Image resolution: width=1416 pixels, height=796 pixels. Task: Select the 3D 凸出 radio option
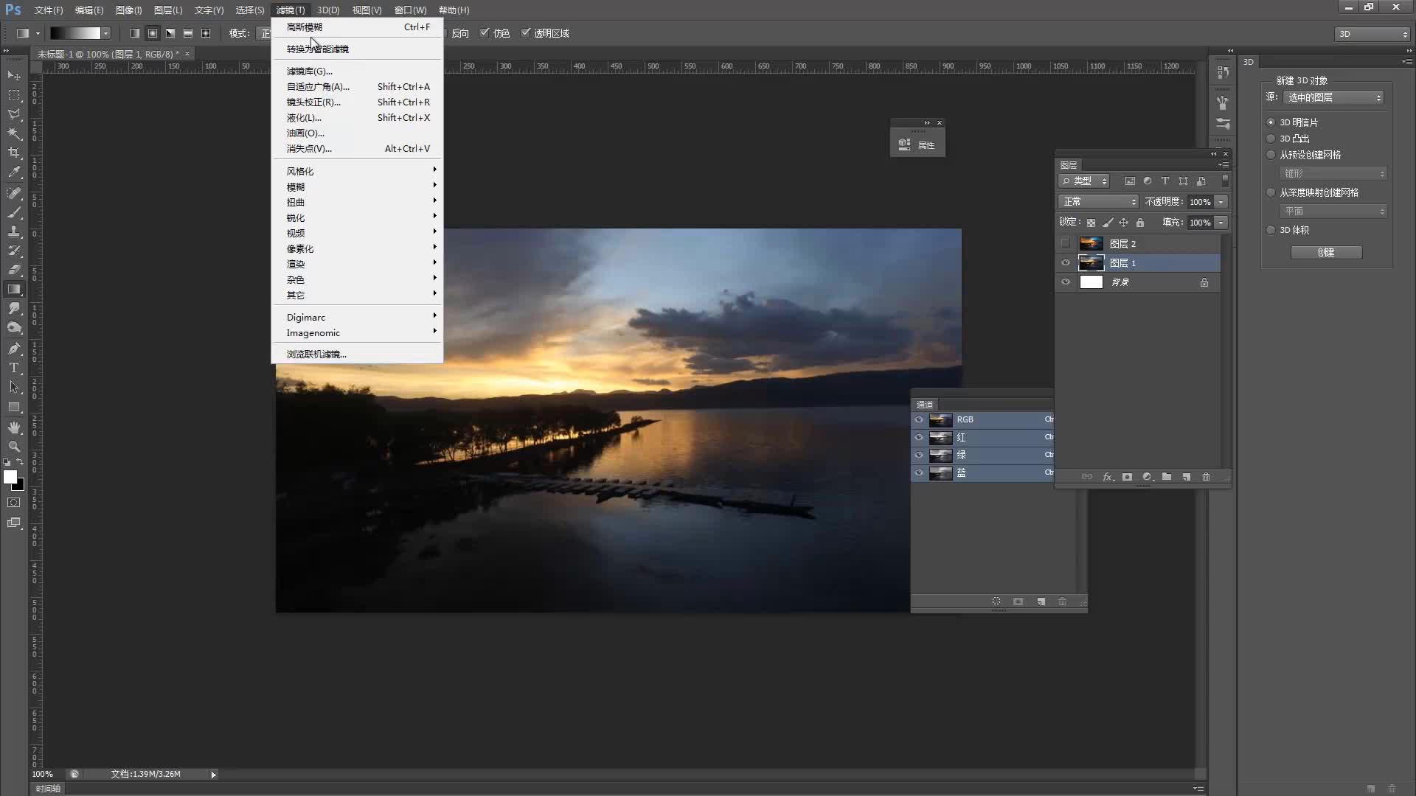pyautogui.click(x=1271, y=139)
